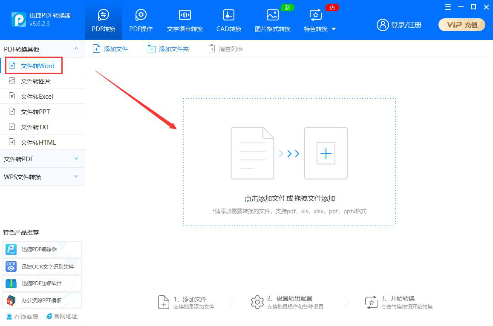Open the 迅捷PDF编辑器 product label

tap(39, 249)
